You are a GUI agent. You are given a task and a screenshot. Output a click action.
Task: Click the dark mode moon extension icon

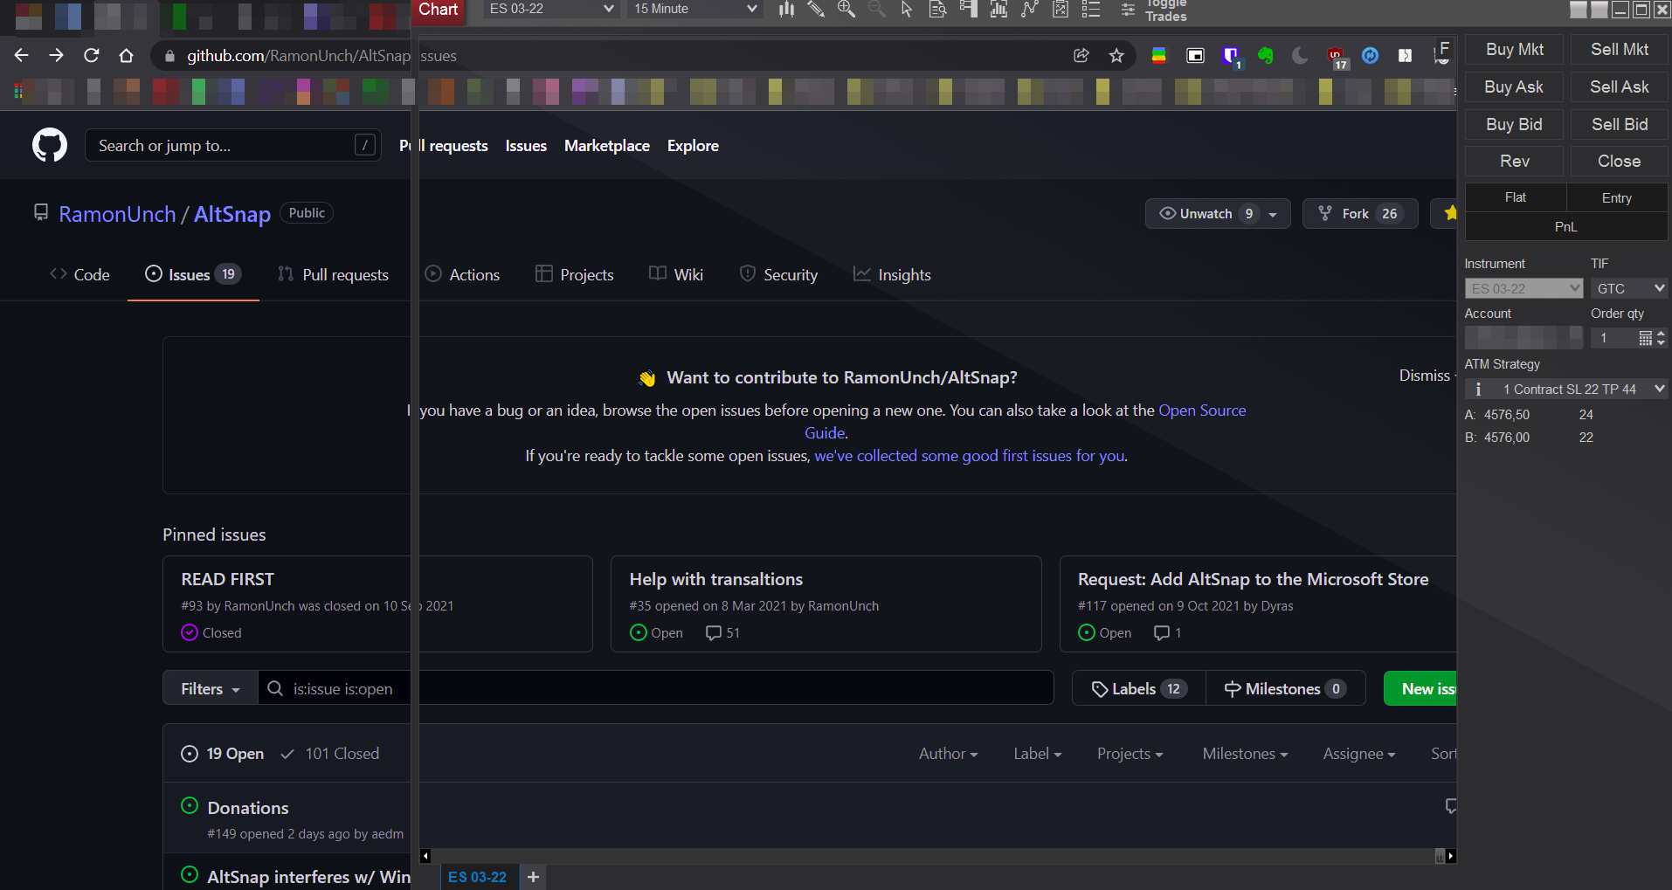[1300, 55]
